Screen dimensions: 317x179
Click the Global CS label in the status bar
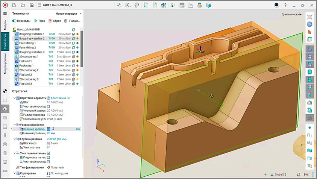point(281,174)
